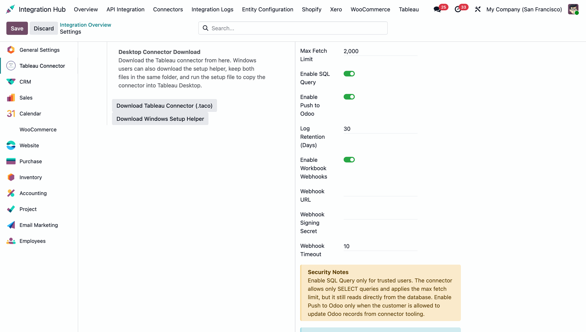Viewport: 586px width, 332px height.
Task: Toggle the Enable SQL Query switch
Action: point(349,74)
